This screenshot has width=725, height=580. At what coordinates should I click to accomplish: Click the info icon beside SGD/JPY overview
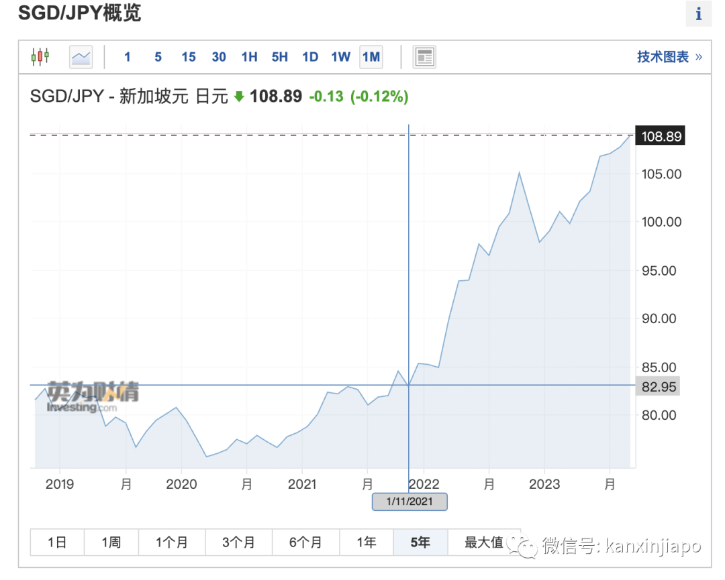[x=698, y=14]
